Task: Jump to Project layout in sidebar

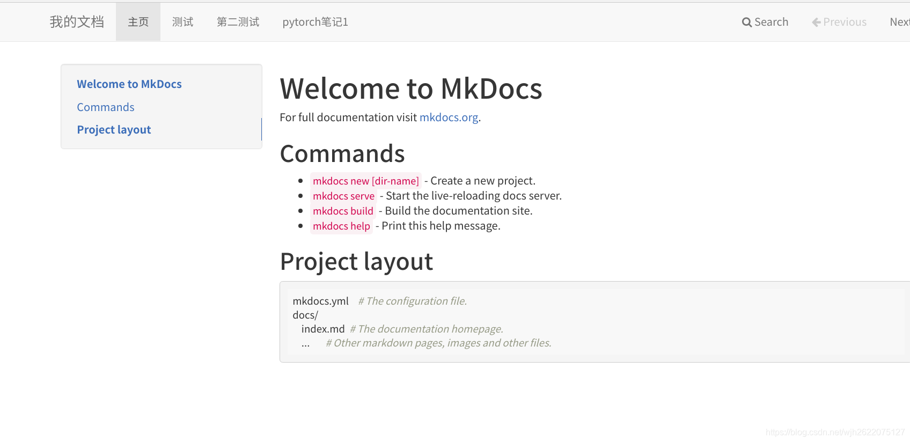Action: tap(114, 130)
